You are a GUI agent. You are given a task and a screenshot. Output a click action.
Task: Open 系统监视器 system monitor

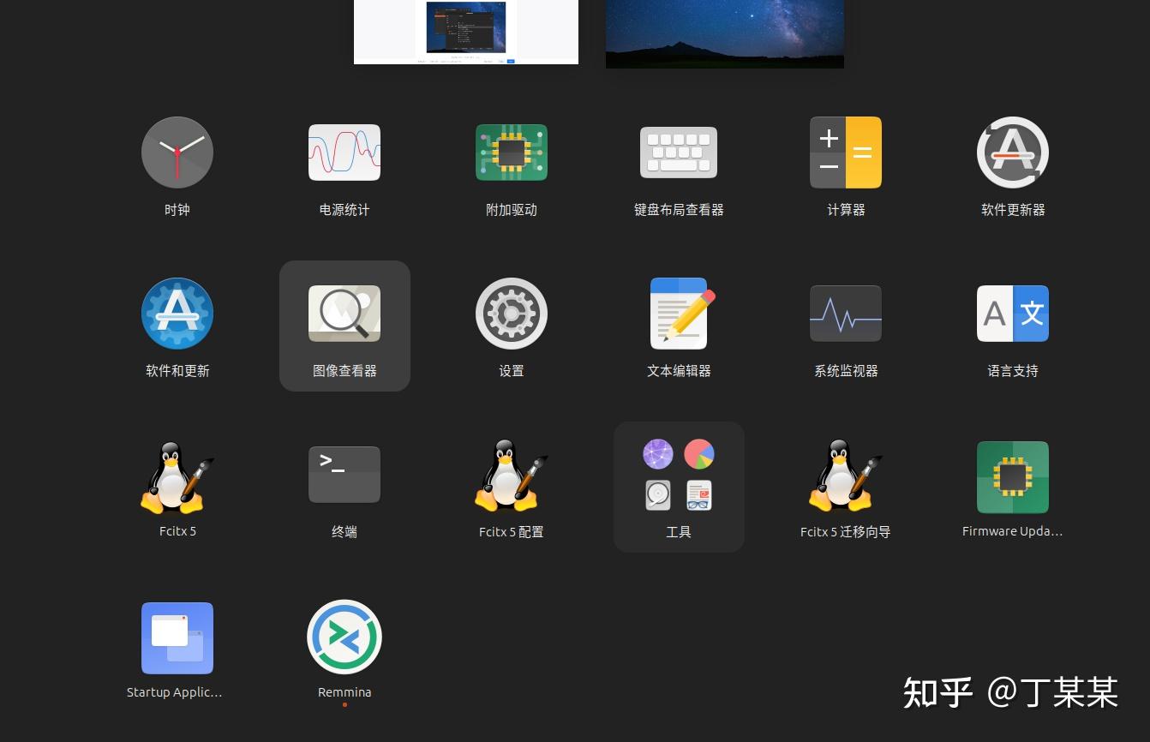[x=846, y=314]
